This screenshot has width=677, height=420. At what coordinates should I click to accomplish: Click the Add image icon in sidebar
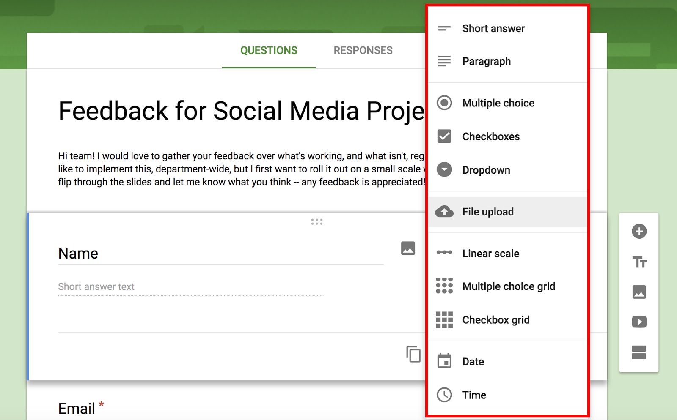(639, 292)
